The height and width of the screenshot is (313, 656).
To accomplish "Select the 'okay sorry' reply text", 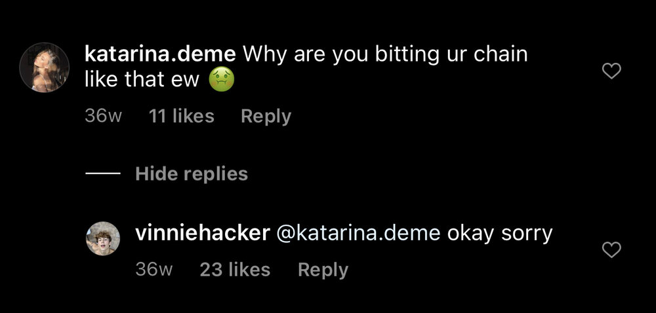I will pyautogui.click(x=500, y=234).
